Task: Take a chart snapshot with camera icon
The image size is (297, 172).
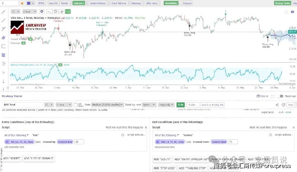Action: point(293,12)
